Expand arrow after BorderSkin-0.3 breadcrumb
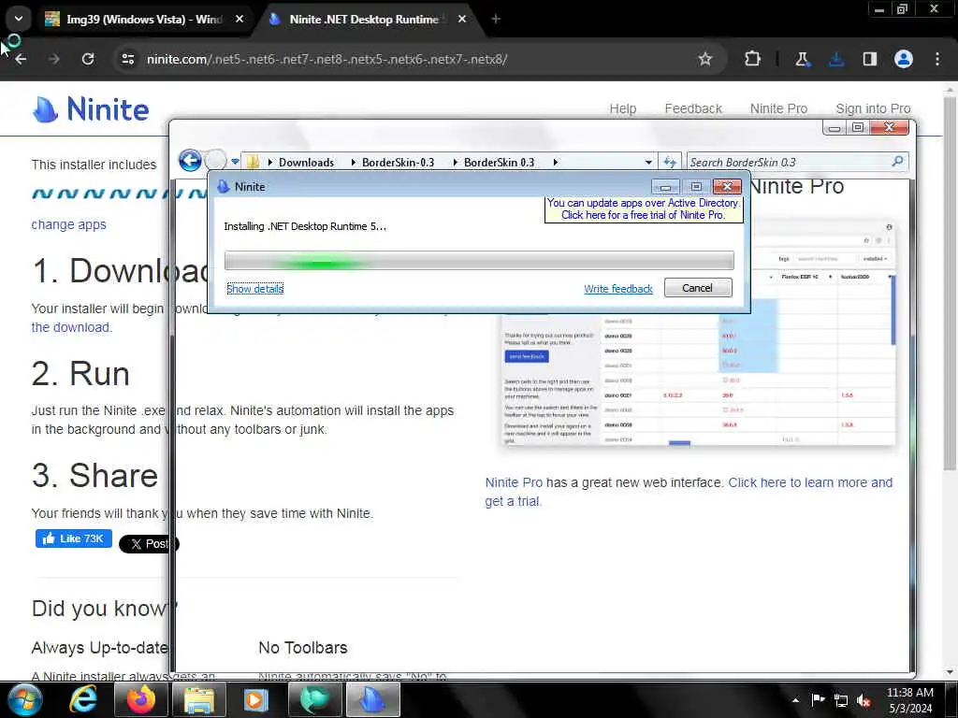 point(456,163)
